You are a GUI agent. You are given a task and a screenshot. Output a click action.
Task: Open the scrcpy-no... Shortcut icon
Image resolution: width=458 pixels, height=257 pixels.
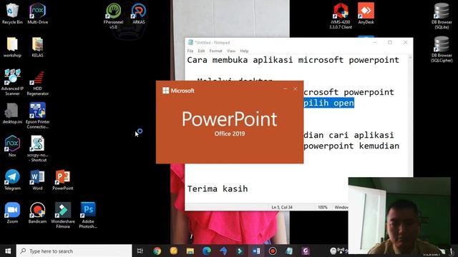37,148
